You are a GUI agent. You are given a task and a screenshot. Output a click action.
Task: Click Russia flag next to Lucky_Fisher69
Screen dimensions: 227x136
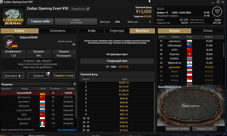click(x=42, y=110)
